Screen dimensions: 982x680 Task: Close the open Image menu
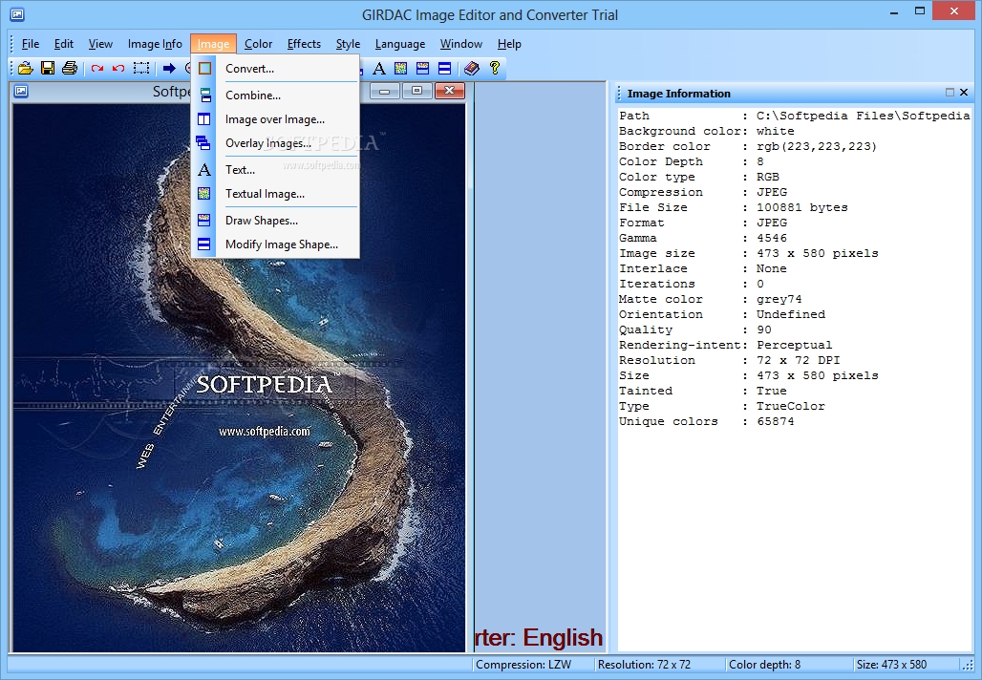coord(214,44)
